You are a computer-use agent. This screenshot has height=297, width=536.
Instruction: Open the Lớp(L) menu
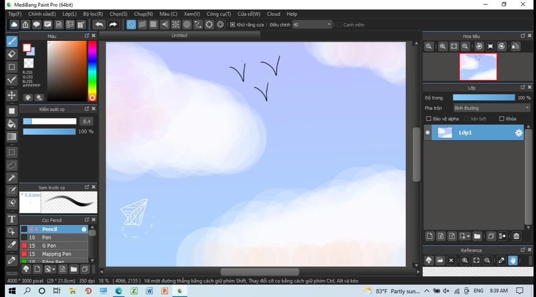70,14
